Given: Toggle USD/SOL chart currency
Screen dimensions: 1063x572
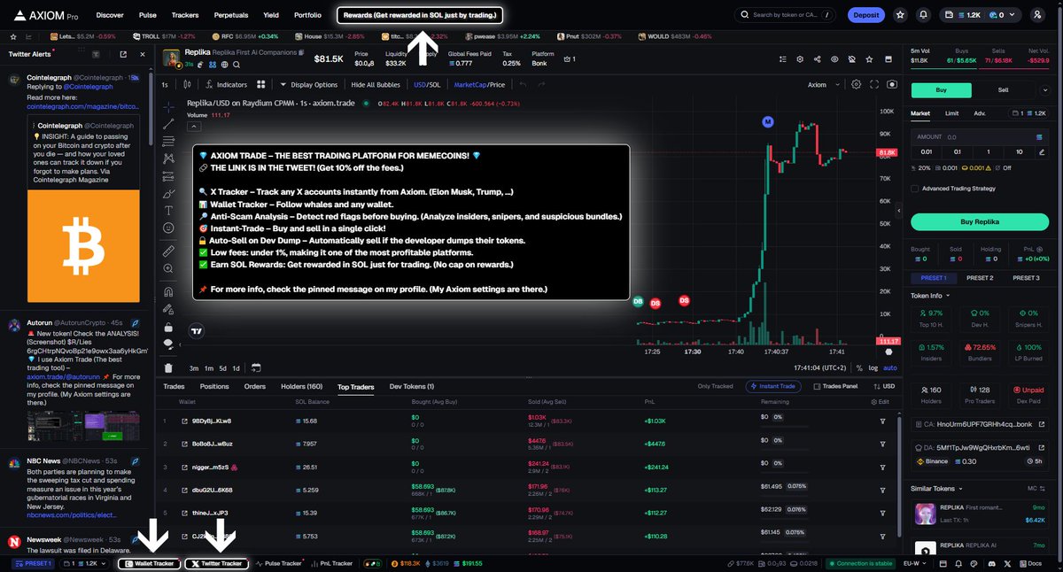Looking at the screenshot, I should point(426,85).
